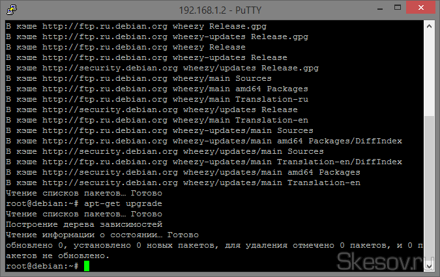Close the PuTTY session window
This screenshot has width=440, height=277.
coord(418,9)
